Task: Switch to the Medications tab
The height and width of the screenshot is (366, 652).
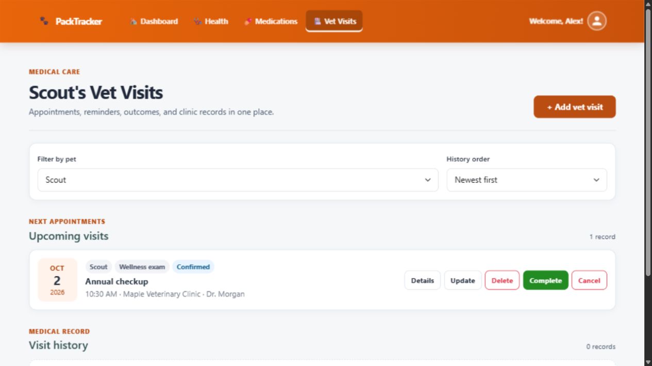Action: [x=271, y=21]
